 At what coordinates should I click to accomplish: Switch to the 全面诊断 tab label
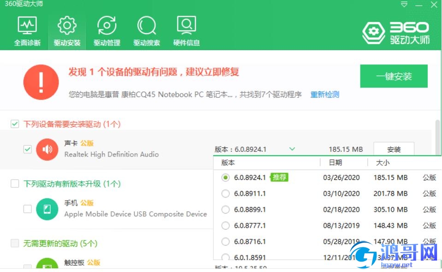coord(27,43)
